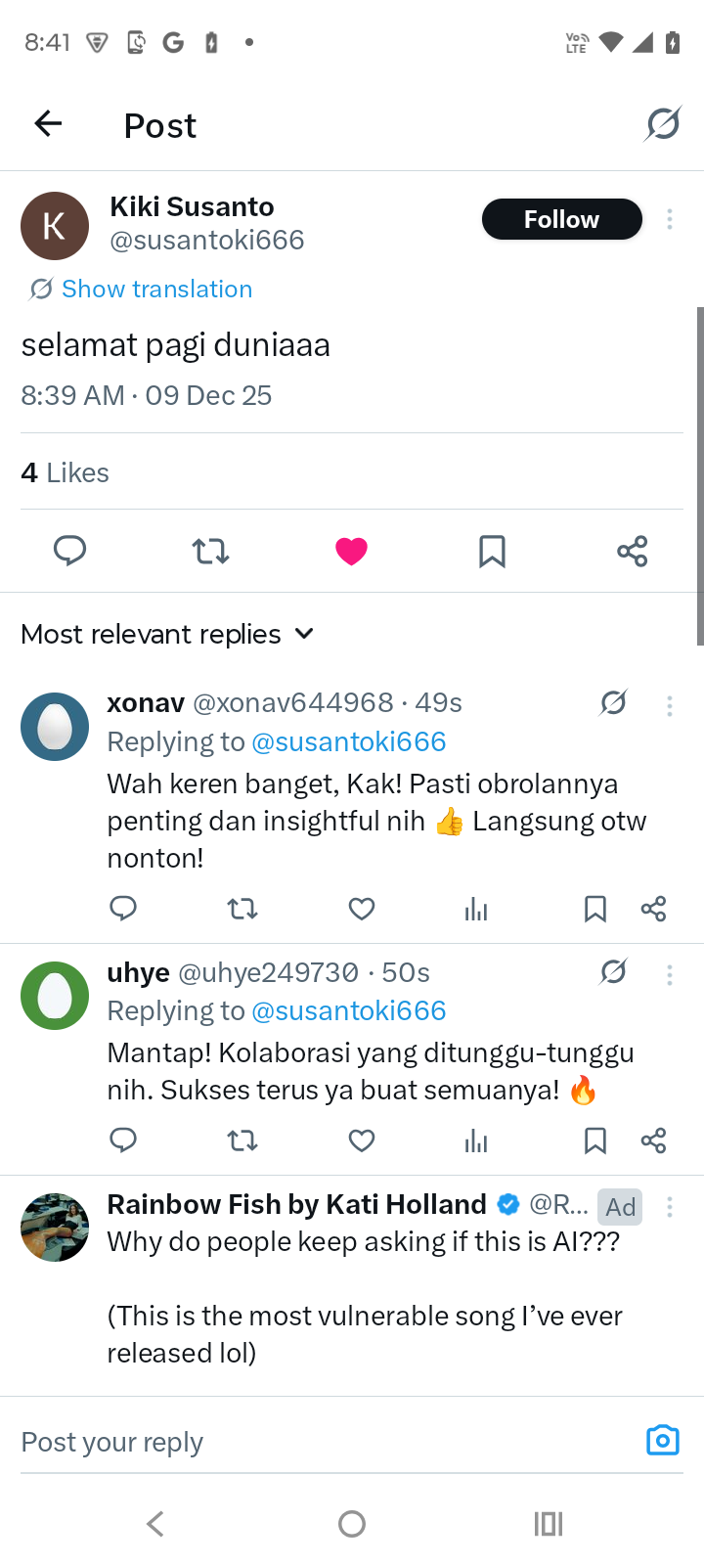Open camera icon in reply bar

[662, 1441]
